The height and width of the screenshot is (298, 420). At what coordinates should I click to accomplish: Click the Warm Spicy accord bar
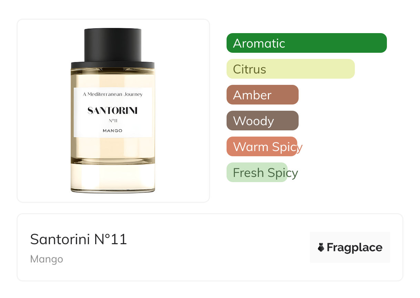click(x=262, y=147)
